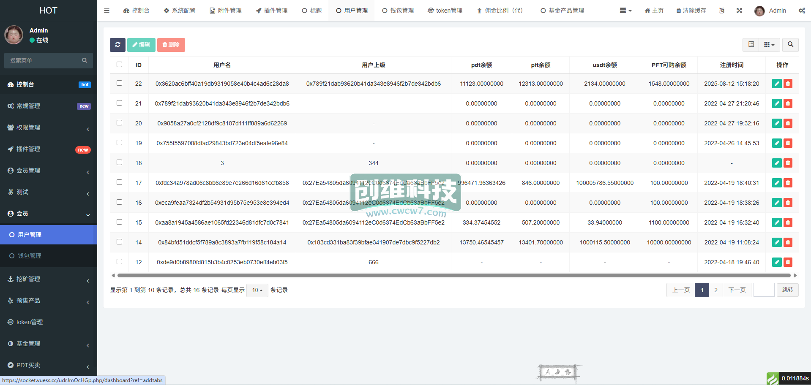
Task: Toggle the sidebar hamburger menu icon
Action: pos(106,11)
